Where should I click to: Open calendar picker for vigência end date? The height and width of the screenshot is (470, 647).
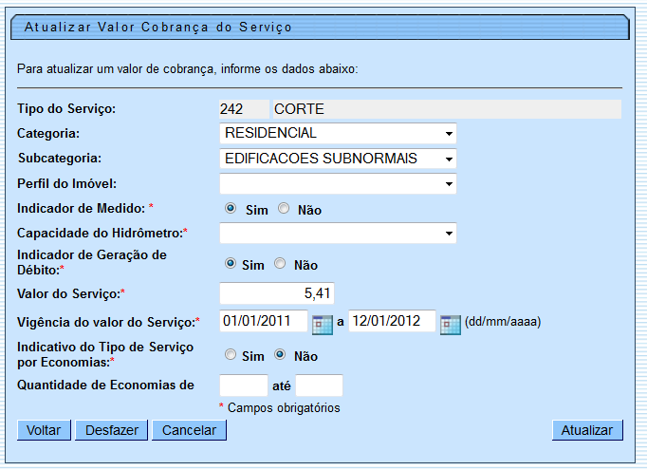[x=451, y=324]
